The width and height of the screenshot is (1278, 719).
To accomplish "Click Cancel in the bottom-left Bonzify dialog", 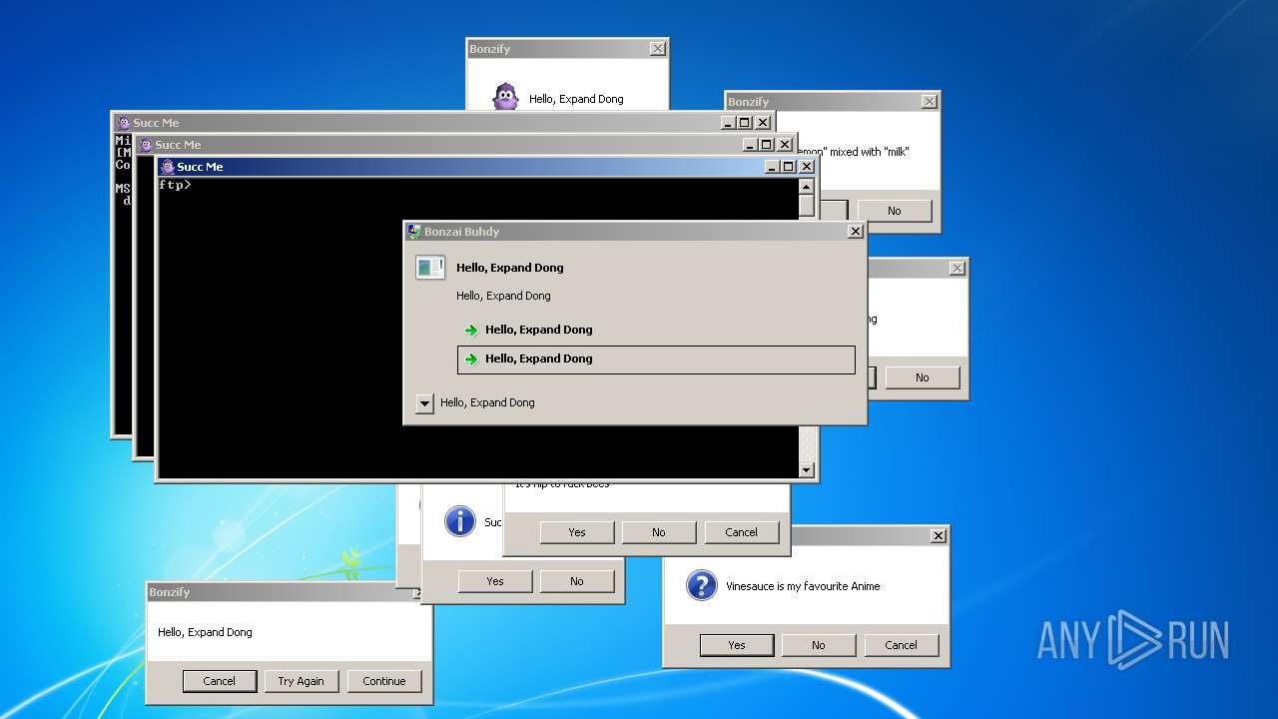I will [x=220, y=681].
